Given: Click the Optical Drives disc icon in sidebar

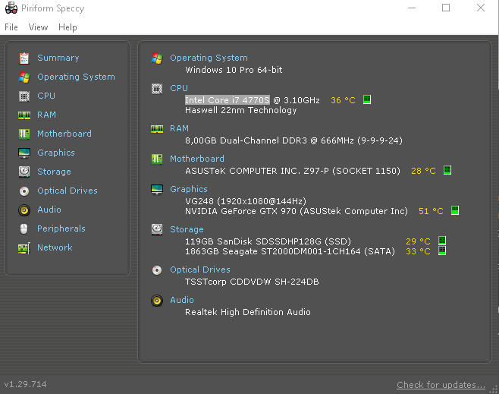Looking at the screenshot, I should pyautogui.click(x=24, y=191).
